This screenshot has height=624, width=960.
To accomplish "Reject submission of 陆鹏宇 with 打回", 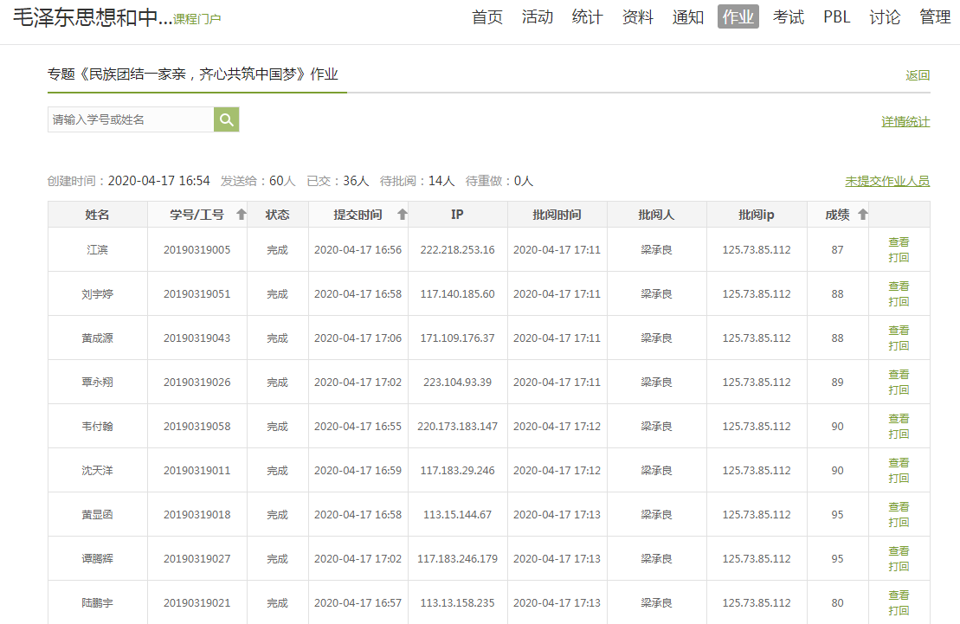I will point(899,611).
